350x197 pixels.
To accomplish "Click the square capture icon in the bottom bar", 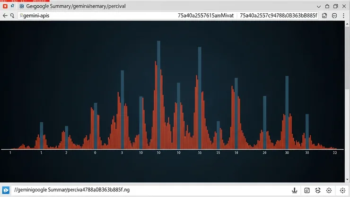I will [x=306, y=190].
